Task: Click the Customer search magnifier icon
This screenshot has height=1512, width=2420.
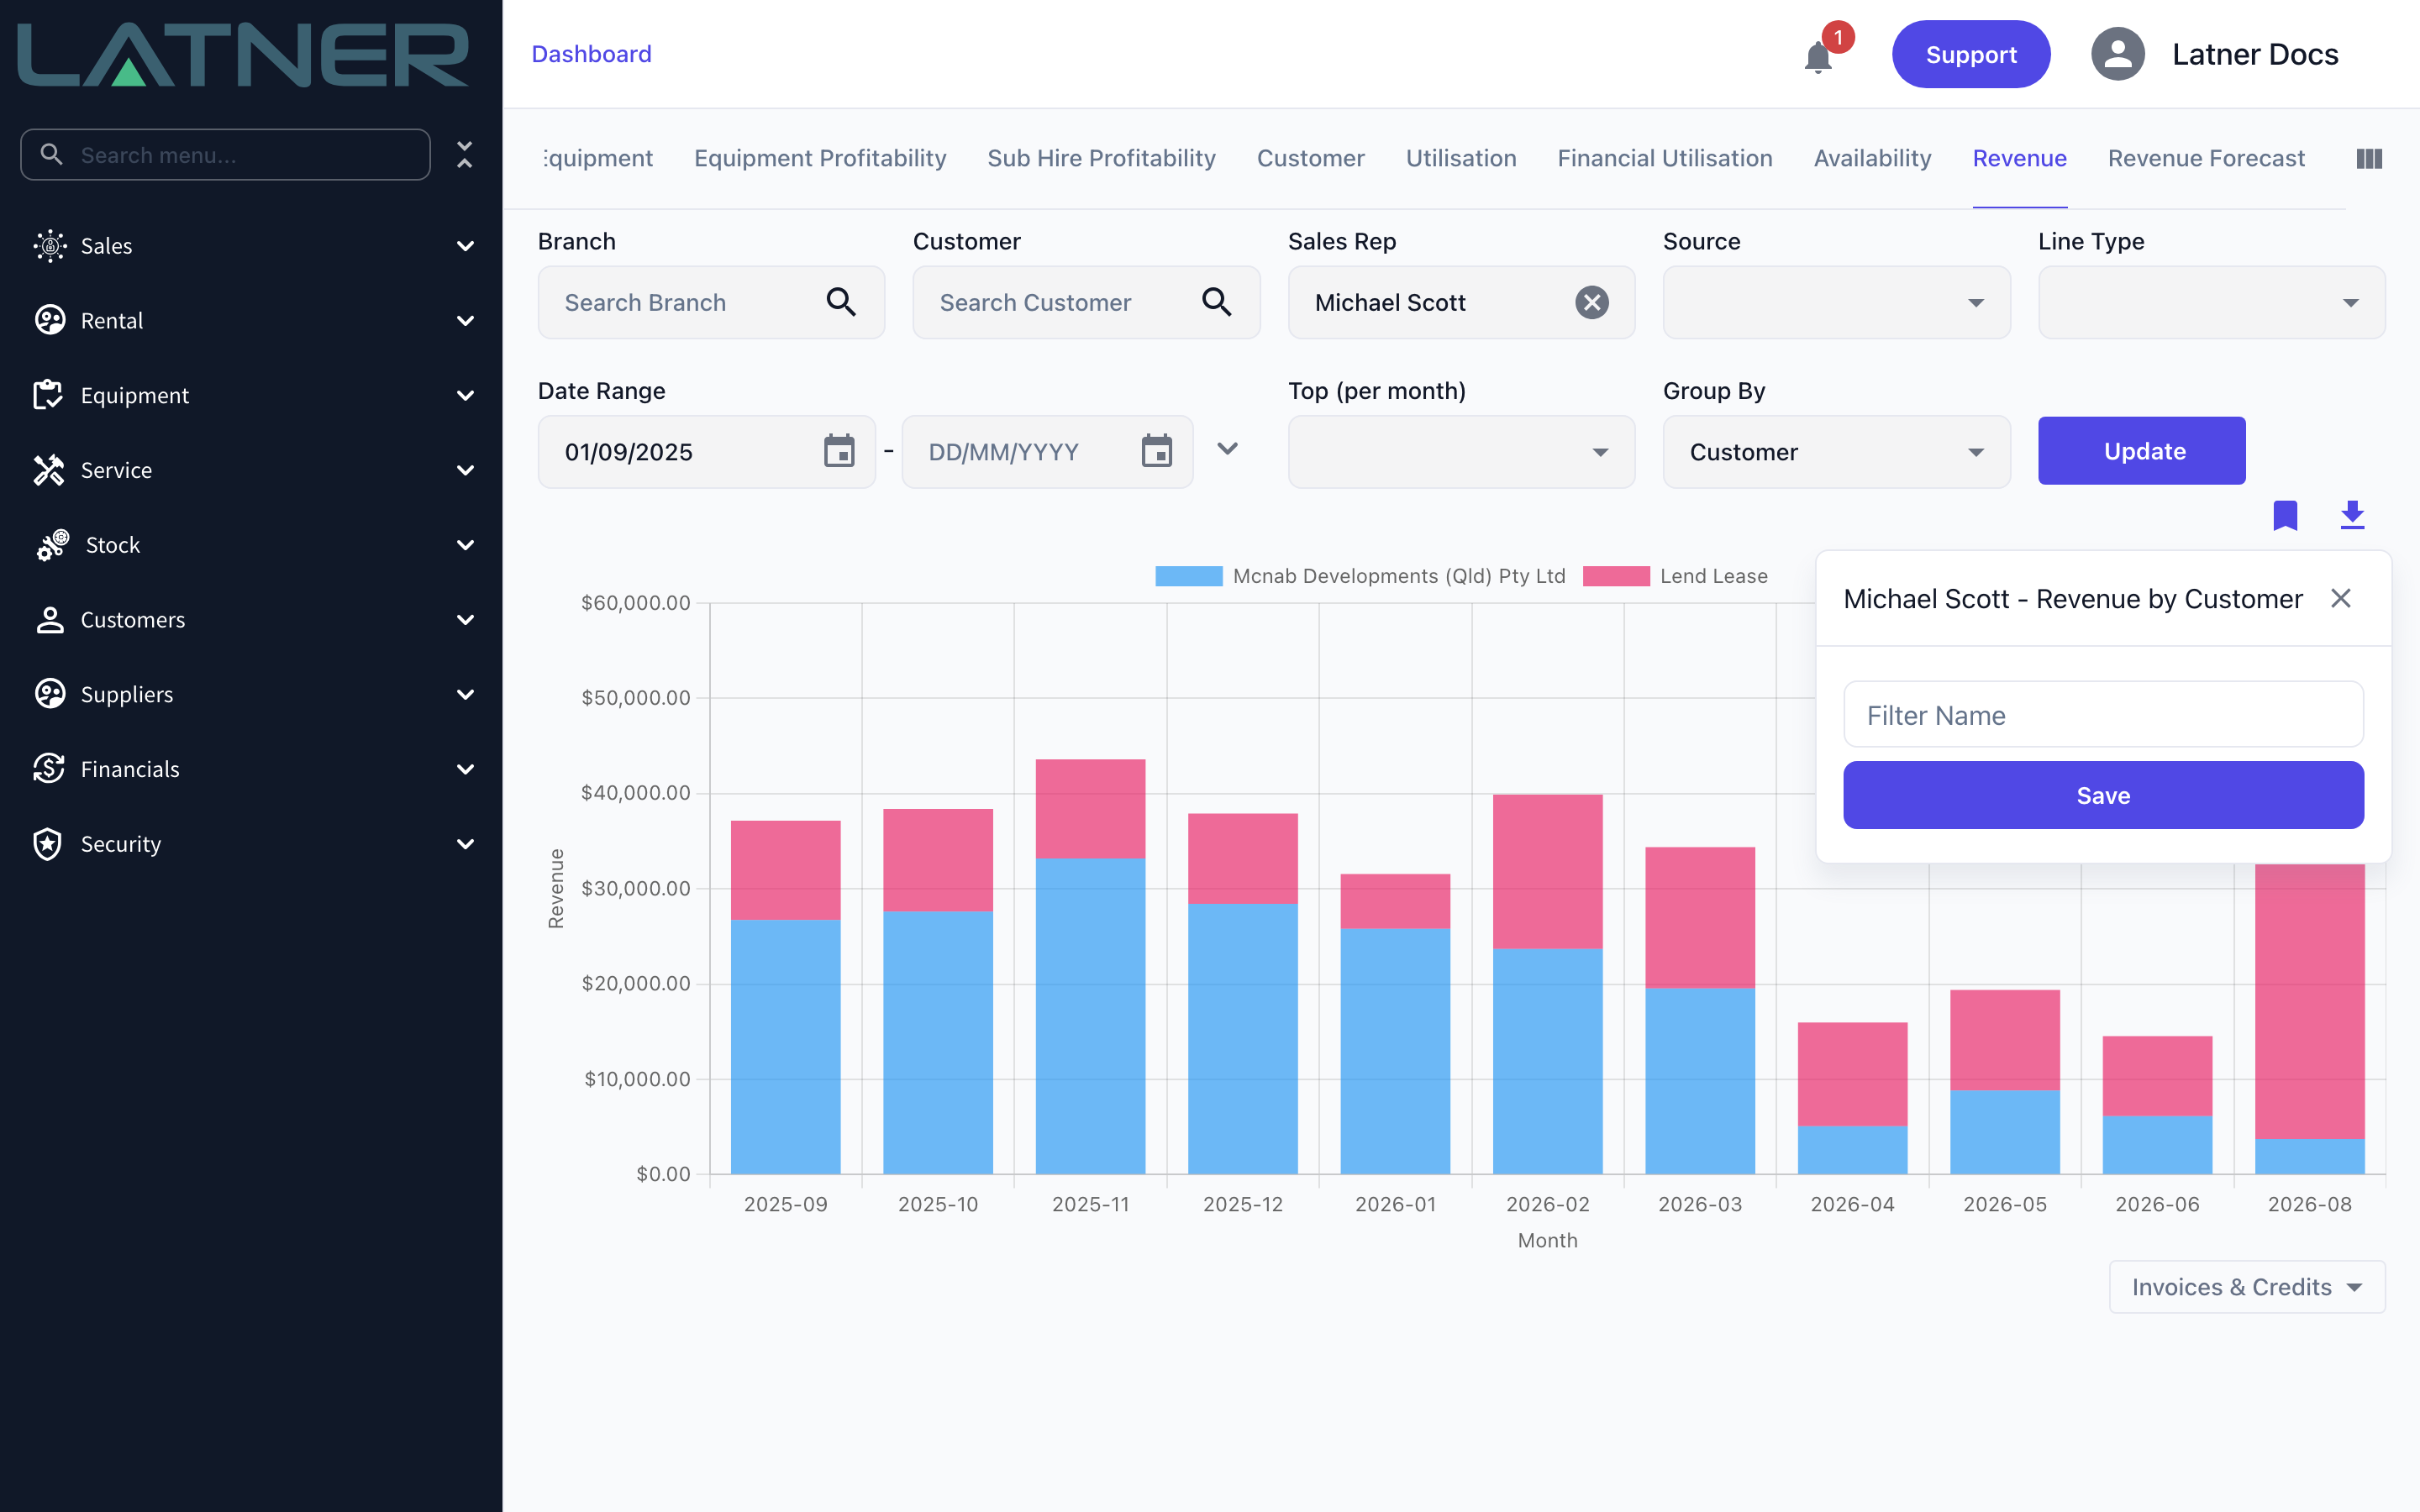Action: click(1216, 302)
